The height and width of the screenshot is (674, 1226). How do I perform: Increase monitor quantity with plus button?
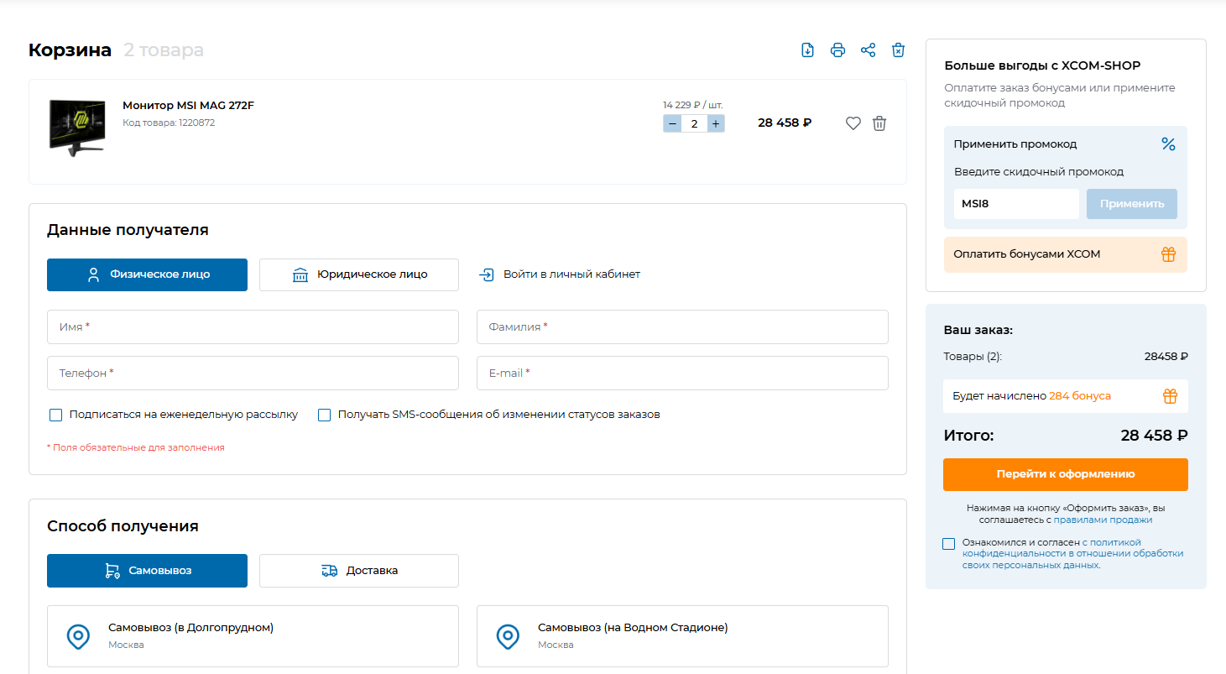click(x=715, y=123)
